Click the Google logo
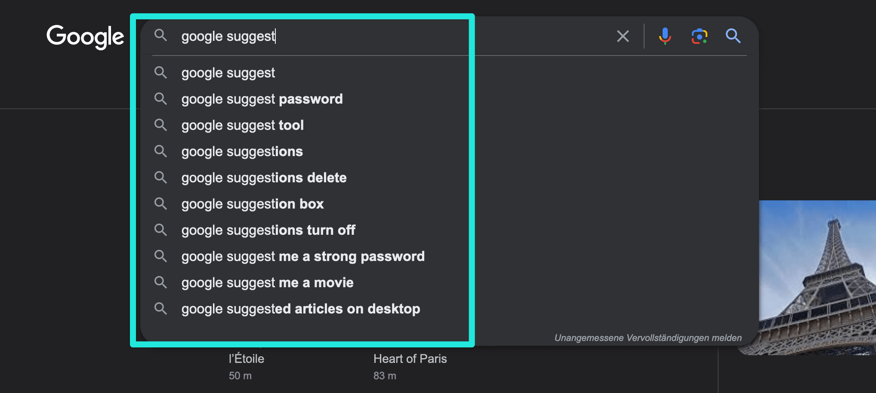The image size is (876, 393). (85, 37)
